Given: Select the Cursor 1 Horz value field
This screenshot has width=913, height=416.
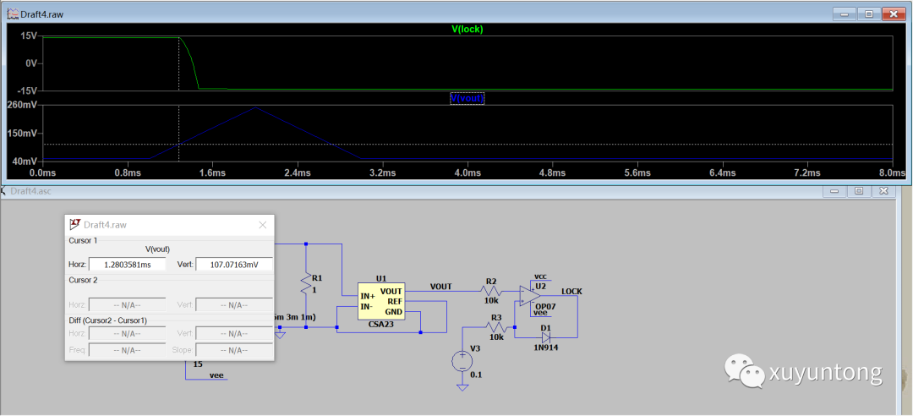Looking at the screenshot, I should pyautogui.click(x=127, y=265).
